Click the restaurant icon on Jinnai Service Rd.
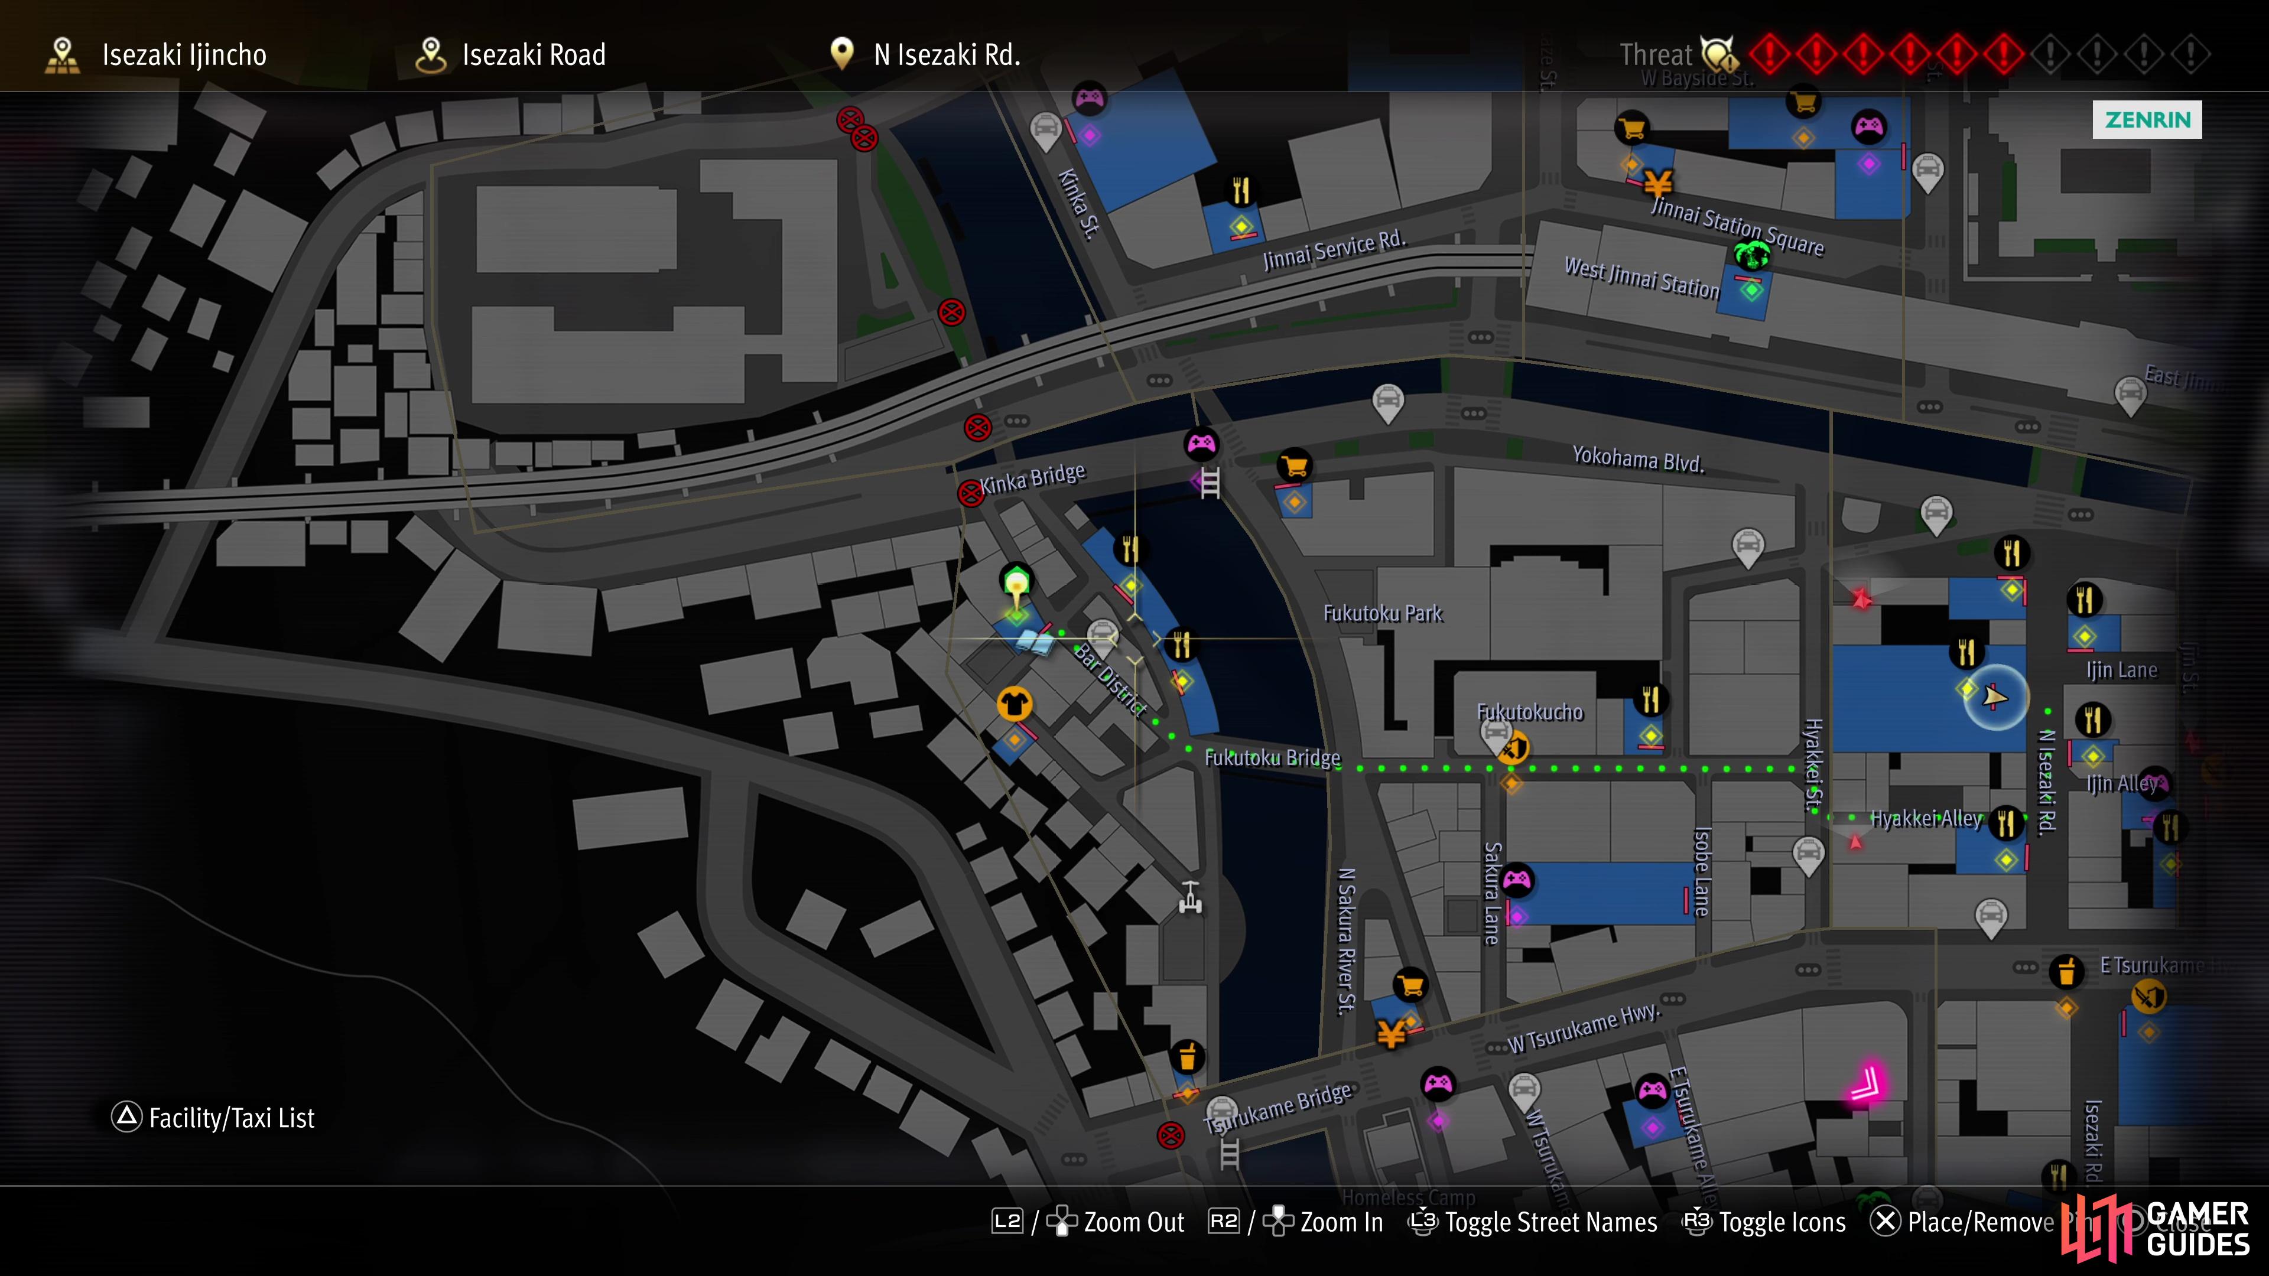2269x1276 pixels. 1241,190
